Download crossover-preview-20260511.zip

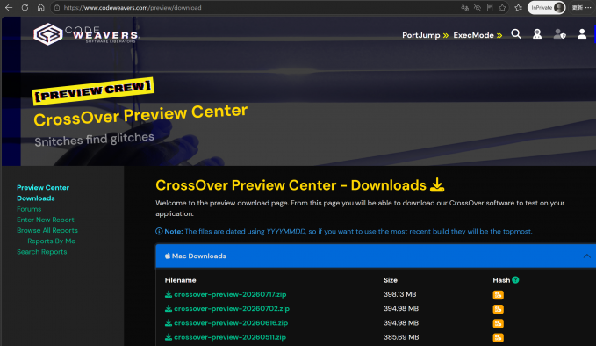[230, 337]
